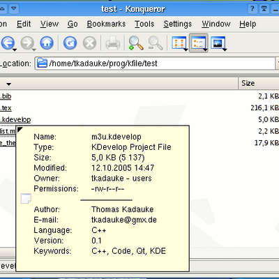Click the 17,9 KB size value
The image size is (279, 279).
266,143
